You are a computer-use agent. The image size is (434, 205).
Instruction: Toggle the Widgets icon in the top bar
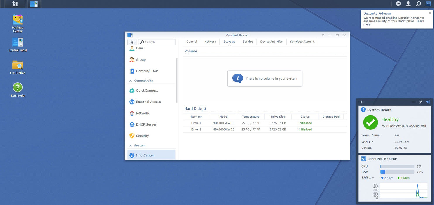coord(428,4)
